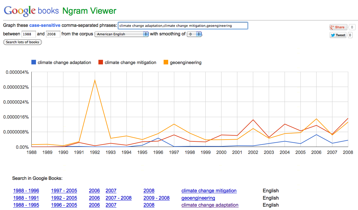
Task: Click the blue climate change adaptation legend swatch
Action: 34,62
